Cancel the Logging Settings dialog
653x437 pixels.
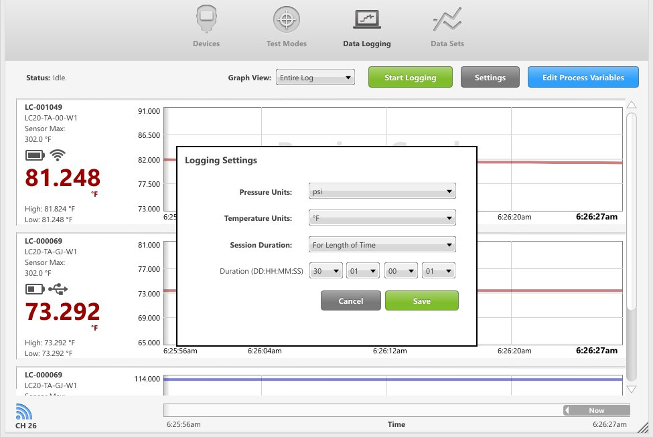351,300
